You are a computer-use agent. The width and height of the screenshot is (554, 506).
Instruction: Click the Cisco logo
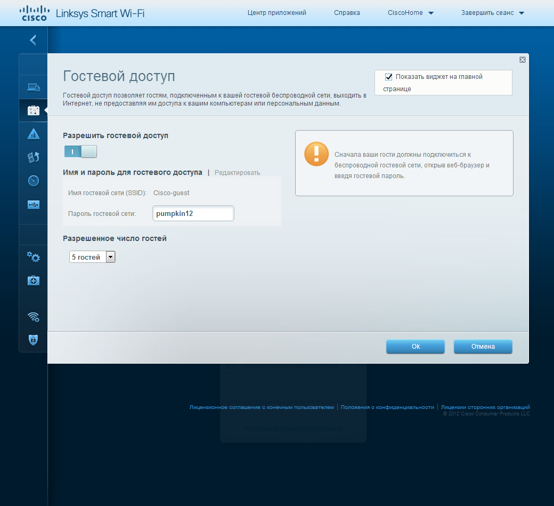click(34, 13)
